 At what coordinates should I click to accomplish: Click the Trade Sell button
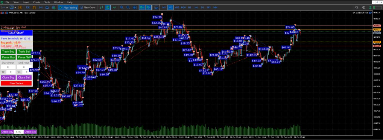pyautogui.click(x=24, y=52)
